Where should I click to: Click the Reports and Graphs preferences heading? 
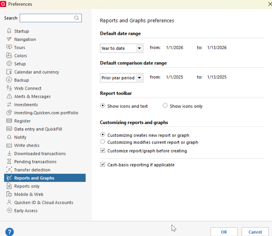point(137,20)
